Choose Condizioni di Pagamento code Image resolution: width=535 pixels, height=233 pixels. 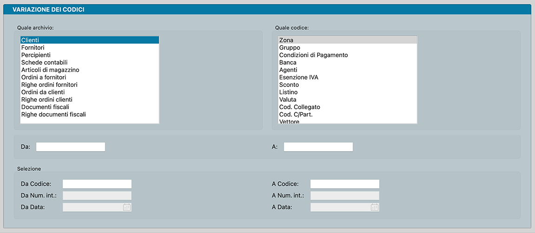coord(313,55)
